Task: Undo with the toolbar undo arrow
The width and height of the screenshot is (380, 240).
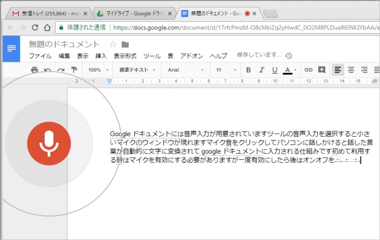Action: coord(47,70)
